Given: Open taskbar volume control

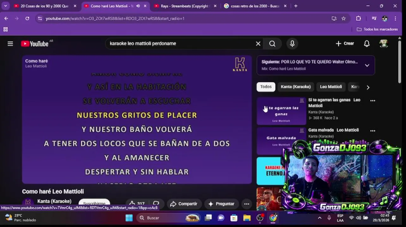Looking at the screenshot, I should [358, 218].
